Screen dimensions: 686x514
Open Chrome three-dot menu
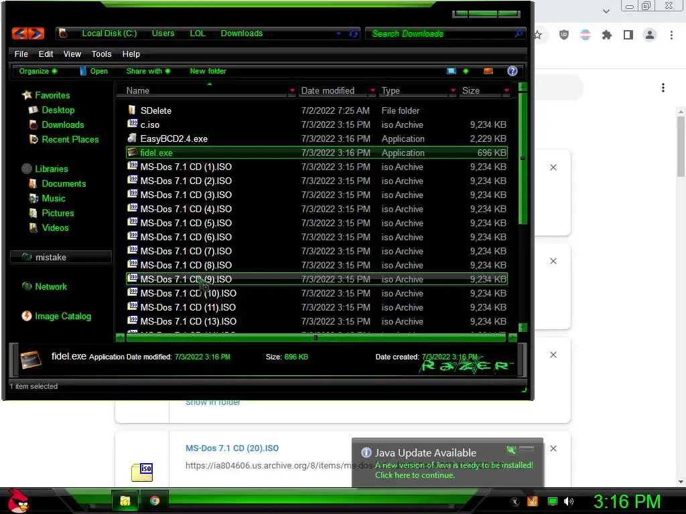click(x=671, y=35)
